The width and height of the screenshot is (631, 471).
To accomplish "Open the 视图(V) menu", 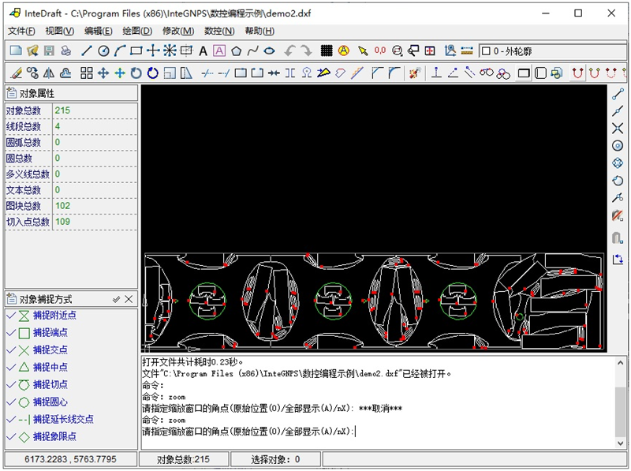I will coord(60,31).
